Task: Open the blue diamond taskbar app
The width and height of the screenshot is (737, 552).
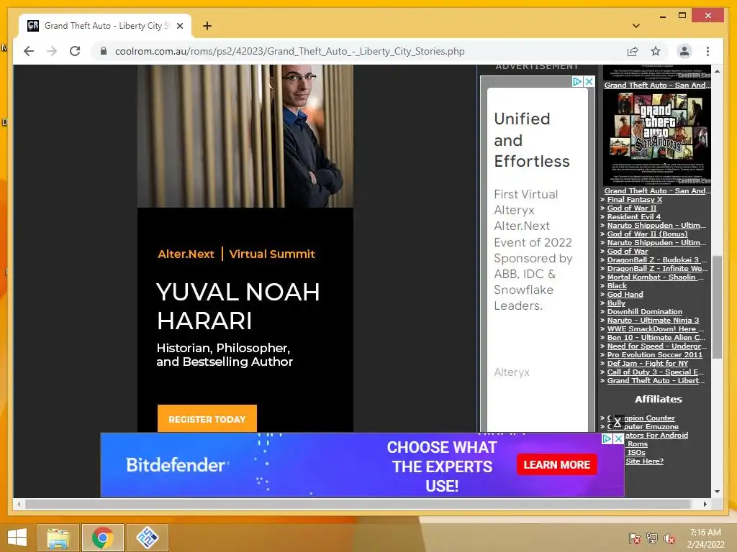Action: [x=147, y=538]
